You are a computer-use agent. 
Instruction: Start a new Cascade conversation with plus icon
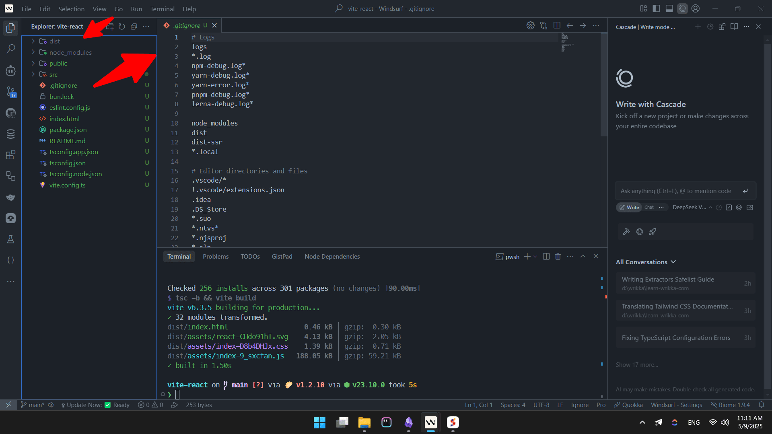[698, 27]
